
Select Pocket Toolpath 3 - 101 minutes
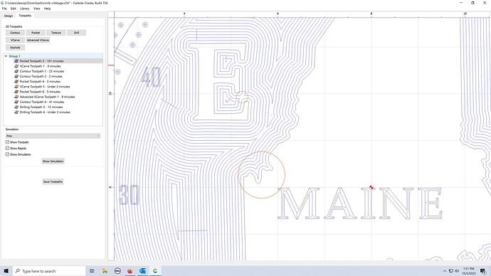coord(42,61)
